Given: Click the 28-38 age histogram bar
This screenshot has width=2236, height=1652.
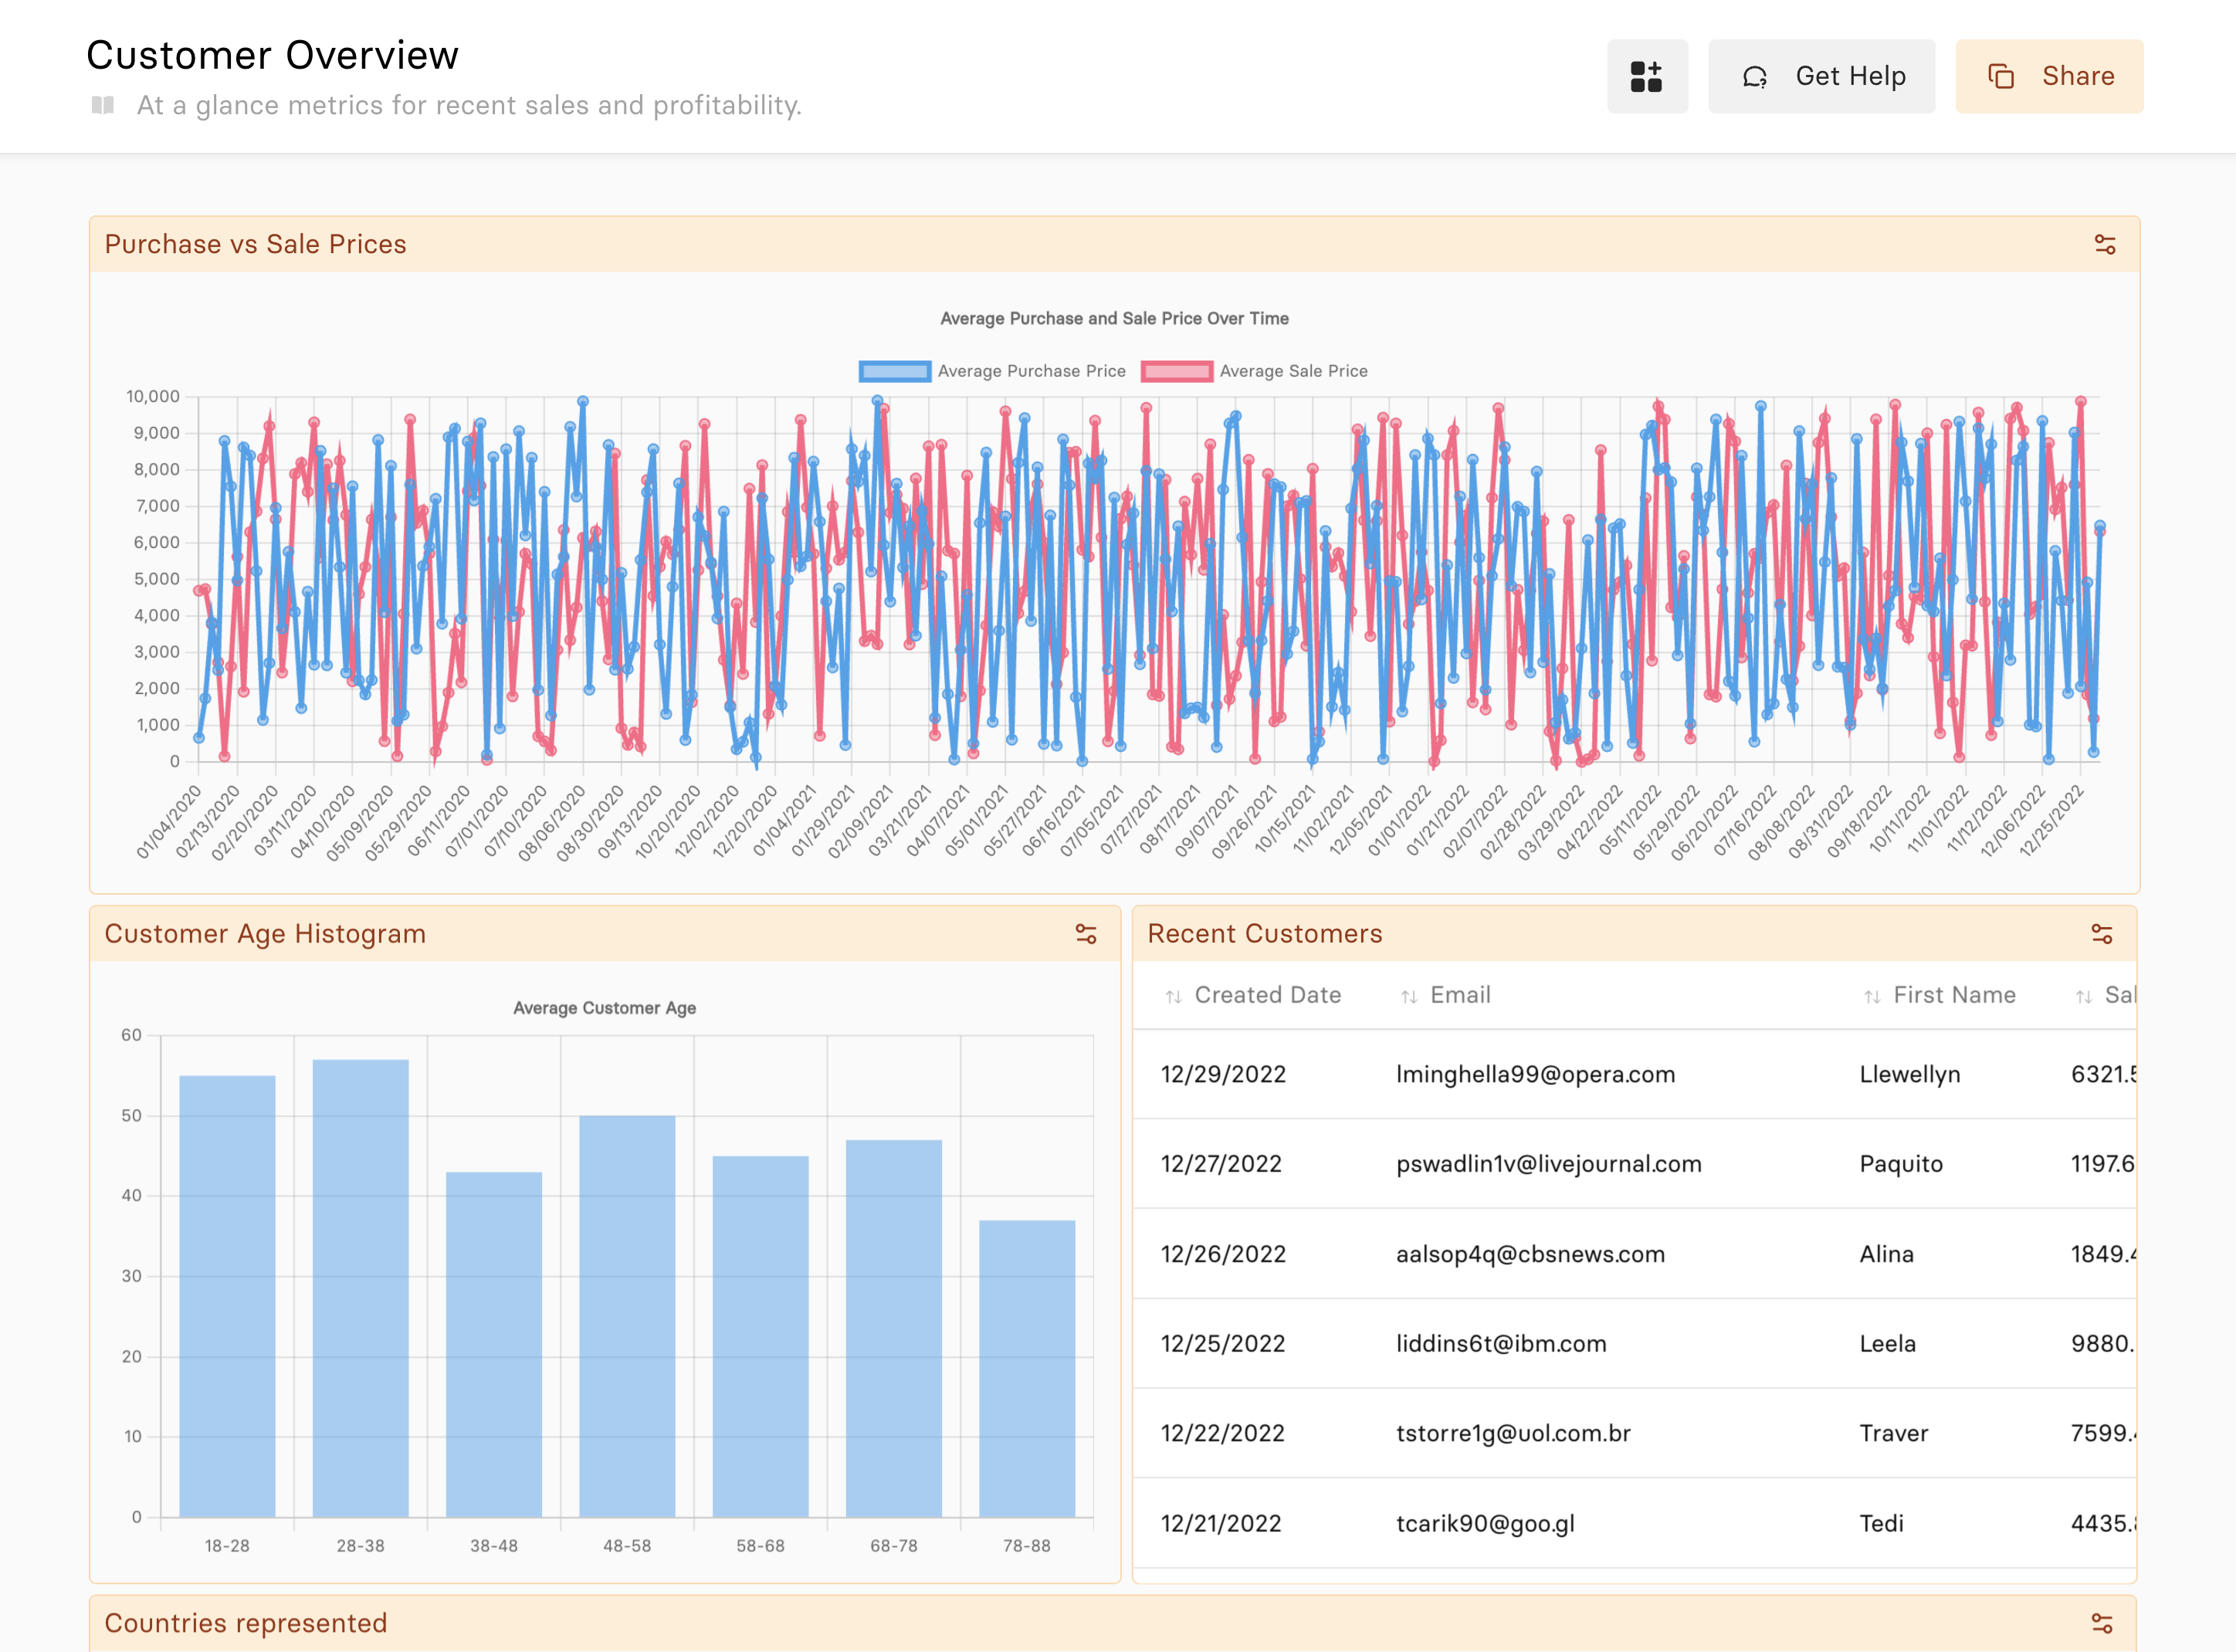Looking at the screenshot, I should (x=360, y=1289).
